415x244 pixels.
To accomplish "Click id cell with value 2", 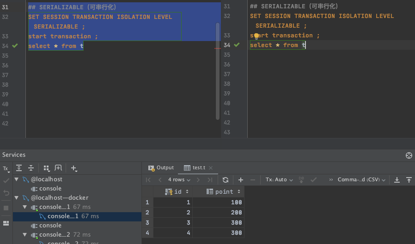I will click(x=173, y=213).
